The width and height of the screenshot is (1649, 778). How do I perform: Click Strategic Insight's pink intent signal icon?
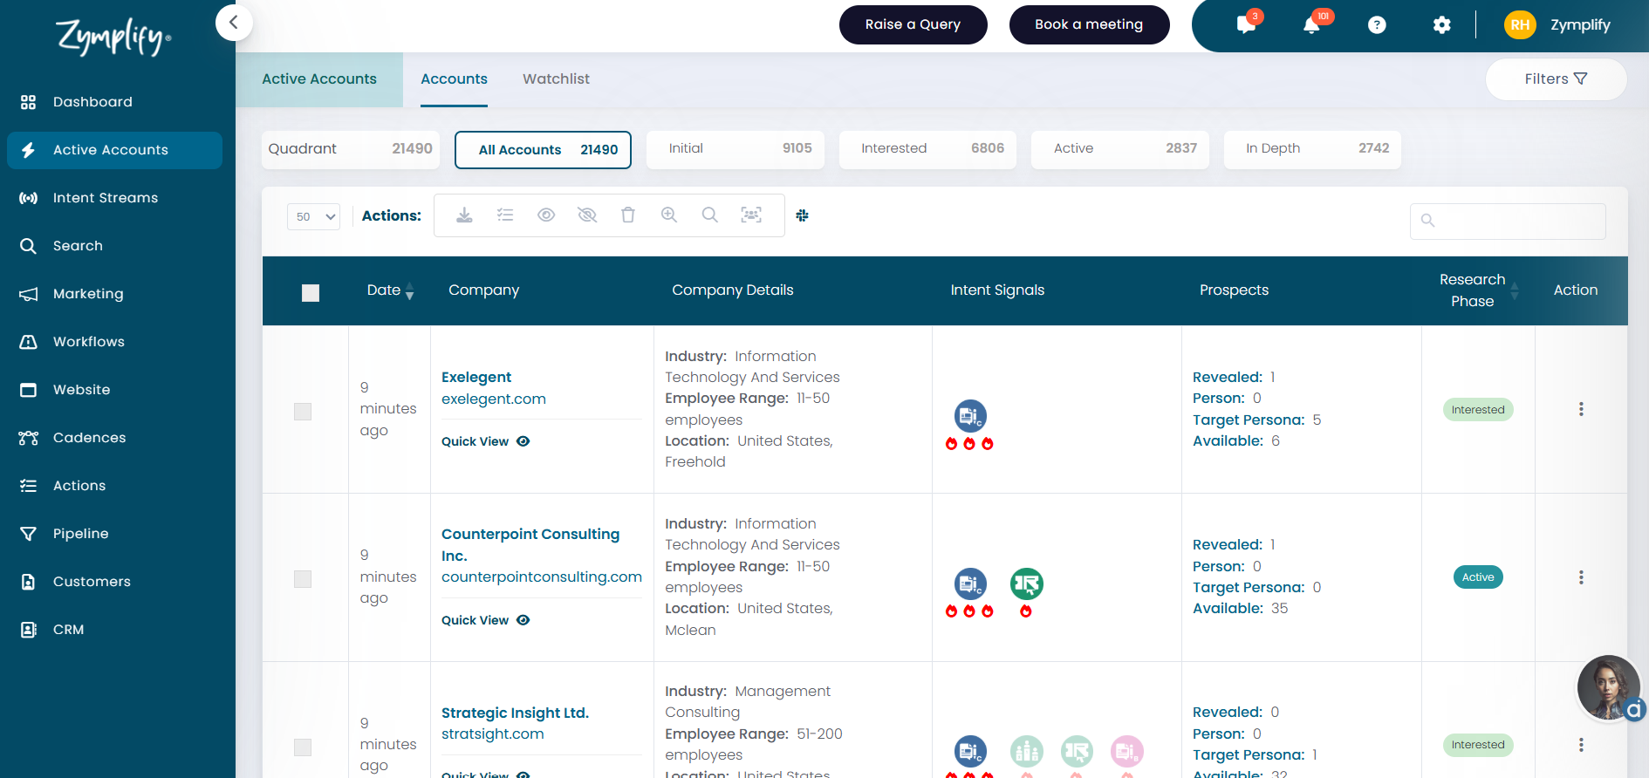coord(1127,751)
